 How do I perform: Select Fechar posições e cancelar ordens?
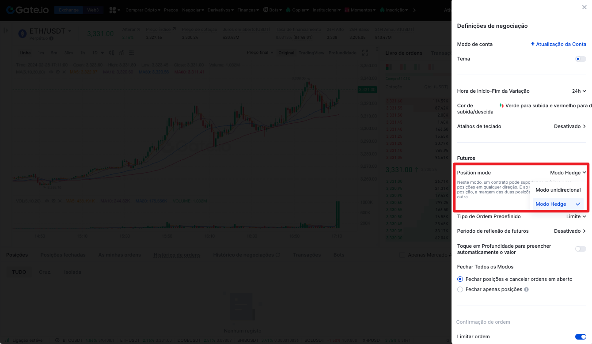coord(460,279)
